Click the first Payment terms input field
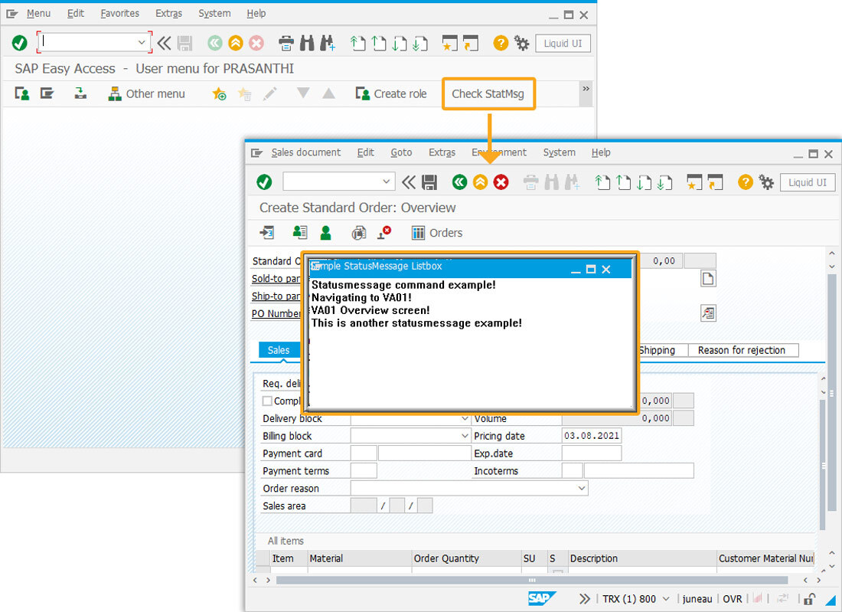842x612 pixels. click(x=364, y=471)
